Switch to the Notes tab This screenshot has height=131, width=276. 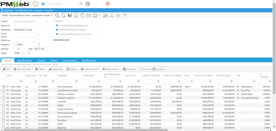[54, 61]
